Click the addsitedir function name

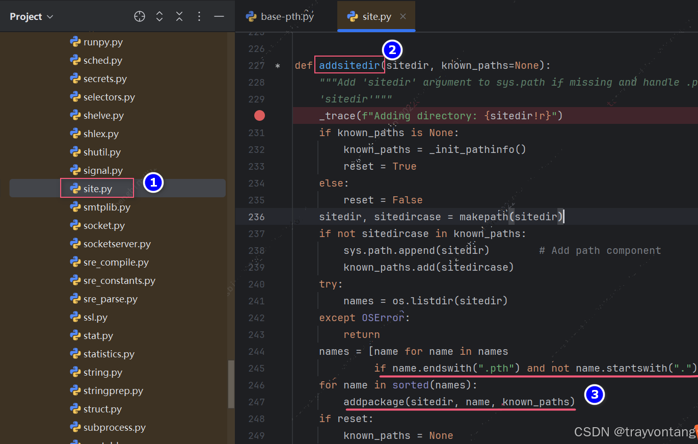350,65
